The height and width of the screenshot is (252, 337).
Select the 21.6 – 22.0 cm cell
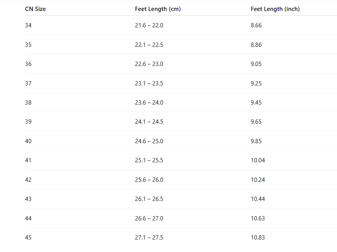149,25
